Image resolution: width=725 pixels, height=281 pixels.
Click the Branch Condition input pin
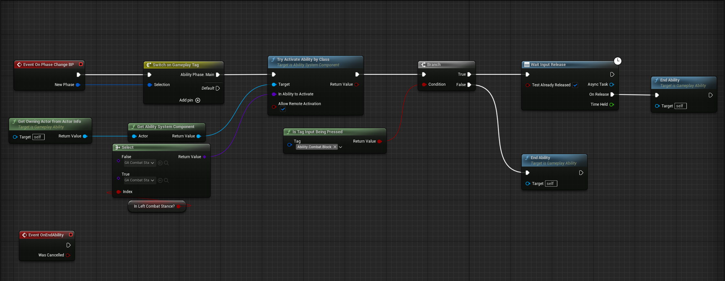(424, 84)
